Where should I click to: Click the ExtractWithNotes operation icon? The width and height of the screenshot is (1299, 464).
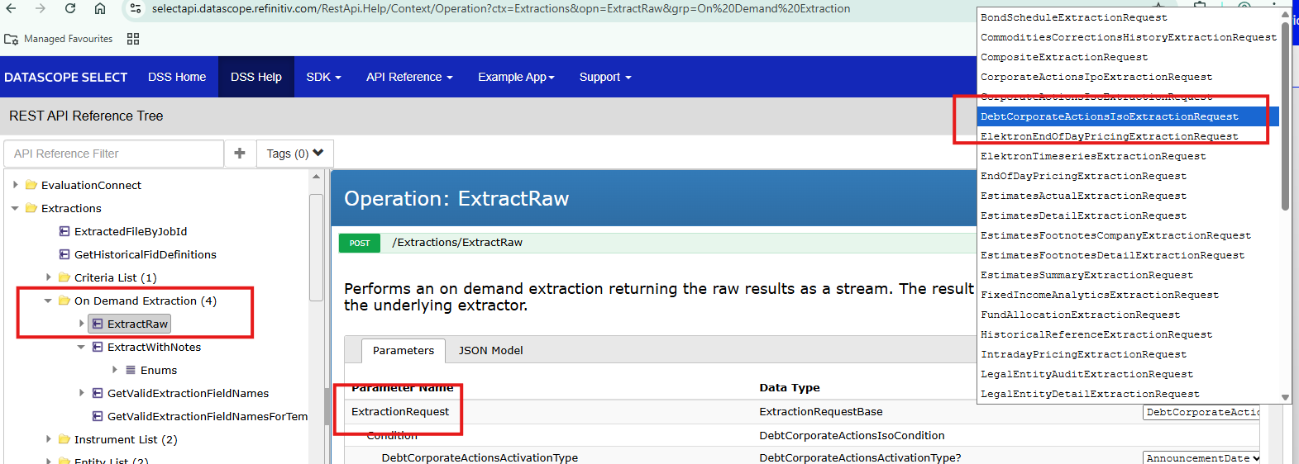[98, 347]
